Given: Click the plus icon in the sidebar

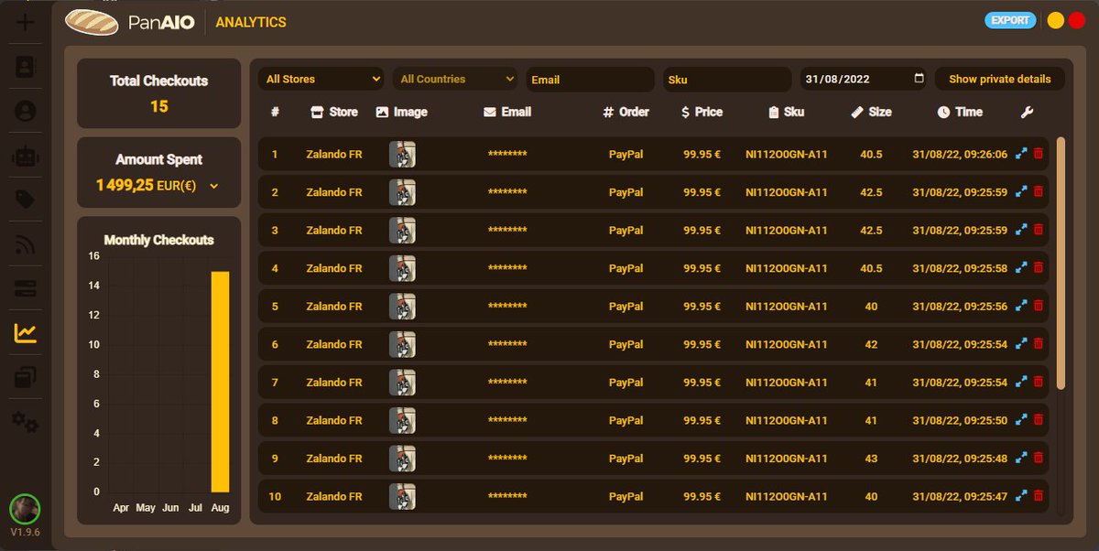Looking at the screenshot, I should coord(25,23).
